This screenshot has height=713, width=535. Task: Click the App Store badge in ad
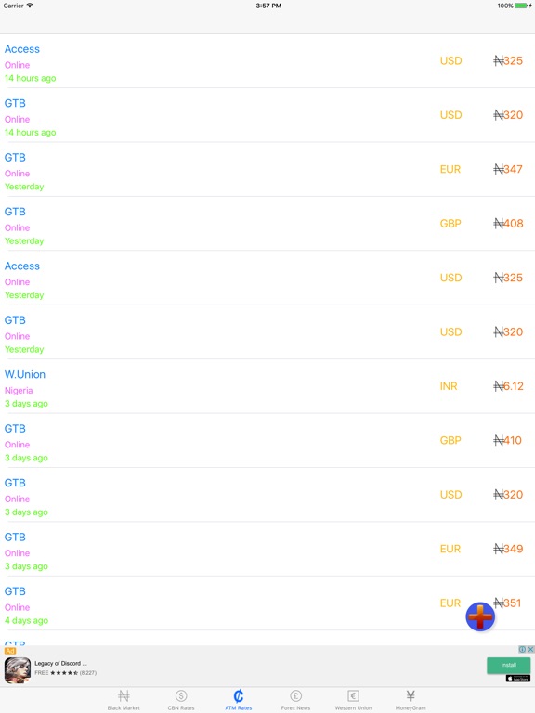[517, 679]
